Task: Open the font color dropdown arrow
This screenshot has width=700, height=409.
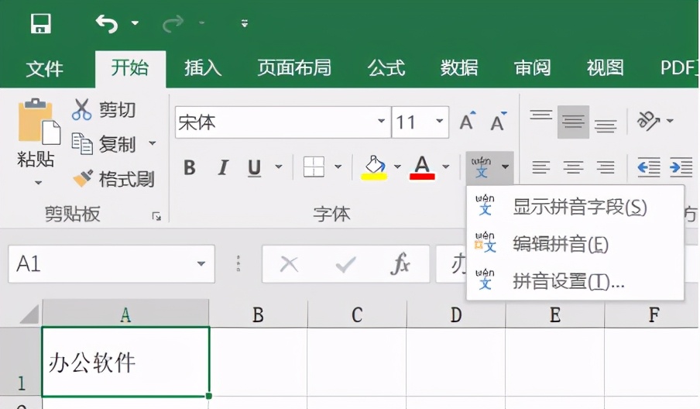Action: pos(445,167)
